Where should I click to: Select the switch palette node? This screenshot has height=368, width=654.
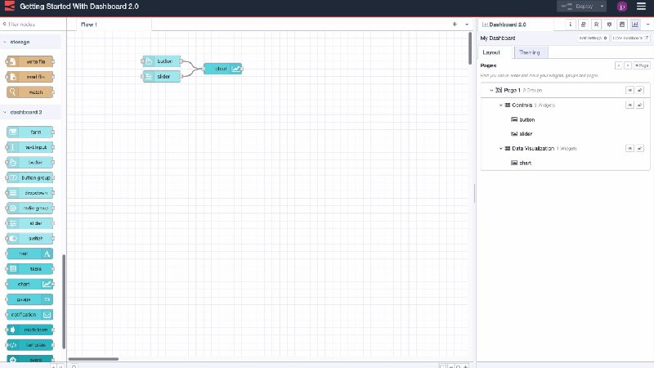coord(30,238)
